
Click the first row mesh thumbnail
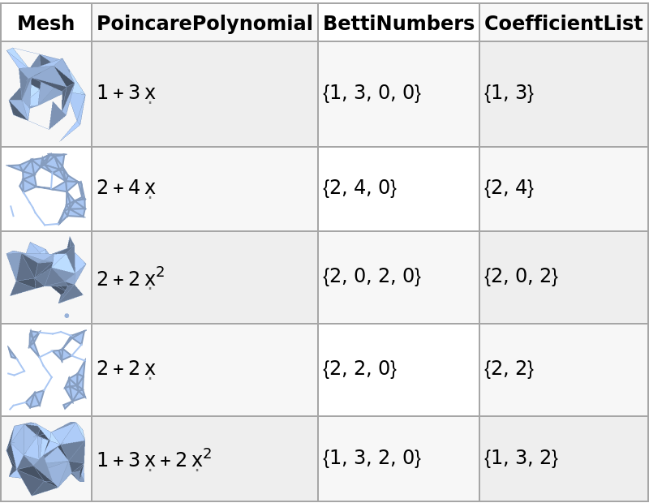46,93
